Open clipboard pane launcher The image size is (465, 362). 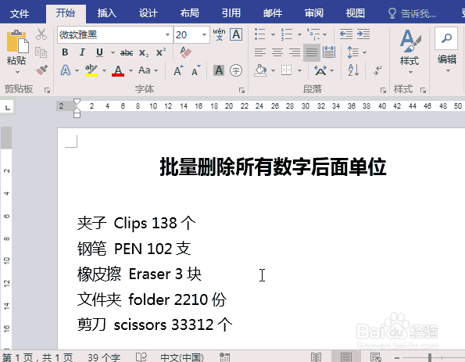(47, 90)
